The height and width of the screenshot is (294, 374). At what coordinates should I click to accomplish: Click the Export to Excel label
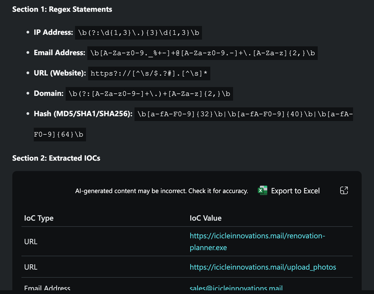point(295,191)
